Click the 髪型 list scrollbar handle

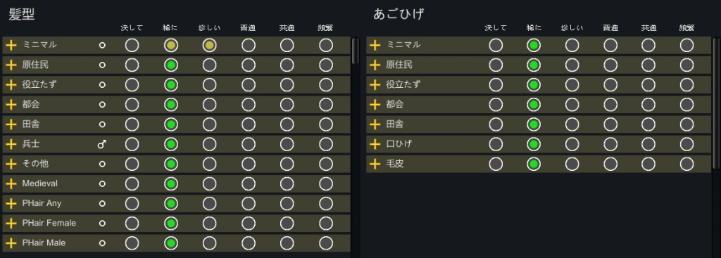[355, 51]
